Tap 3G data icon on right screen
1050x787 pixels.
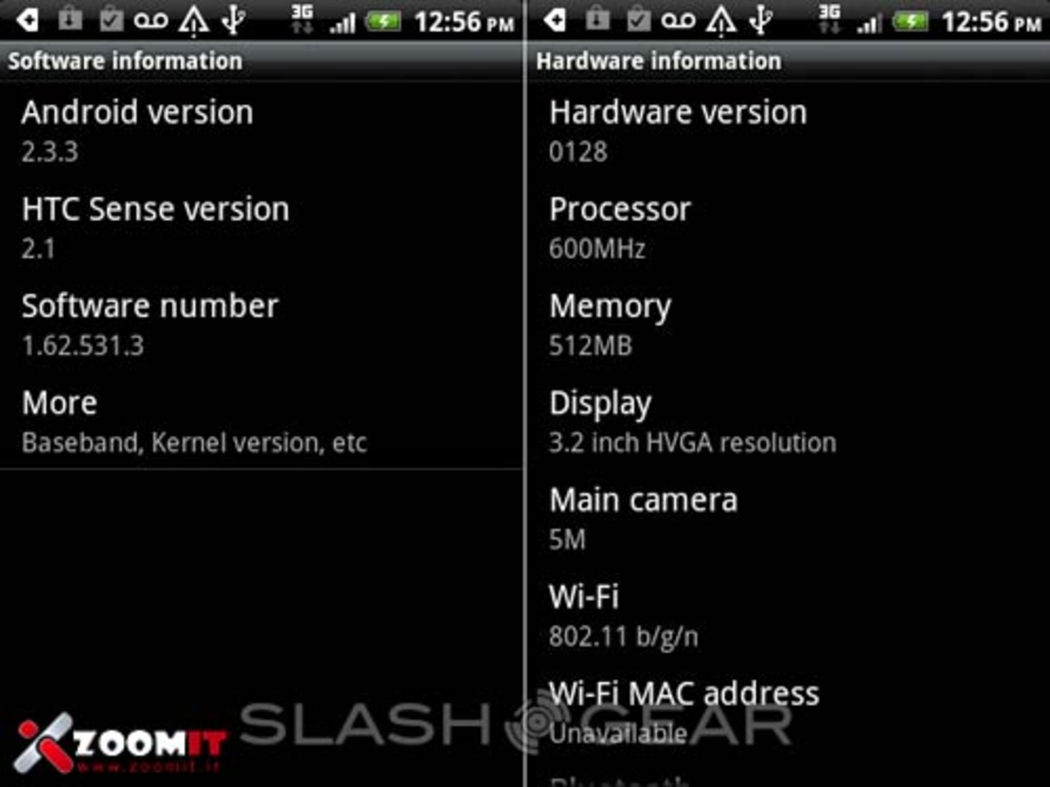coord(830,19)
